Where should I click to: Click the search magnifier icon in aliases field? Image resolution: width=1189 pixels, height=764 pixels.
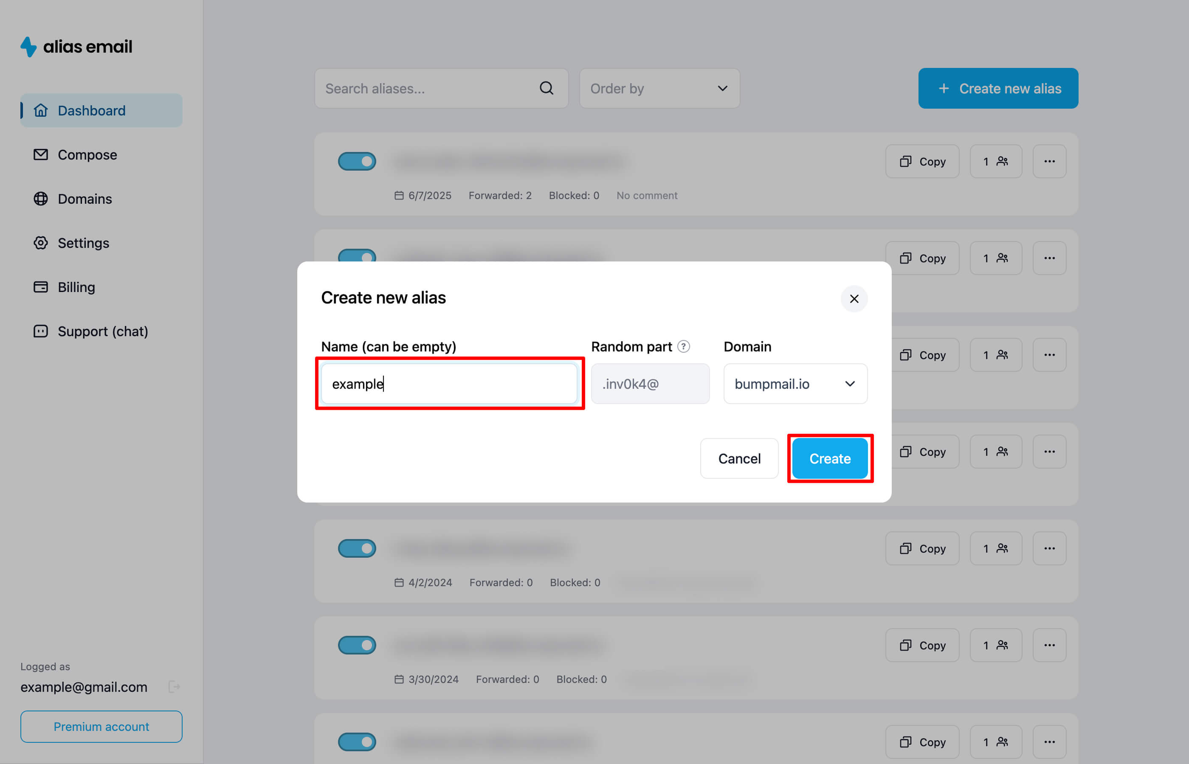pyautogui.click(x=547, y=88)
